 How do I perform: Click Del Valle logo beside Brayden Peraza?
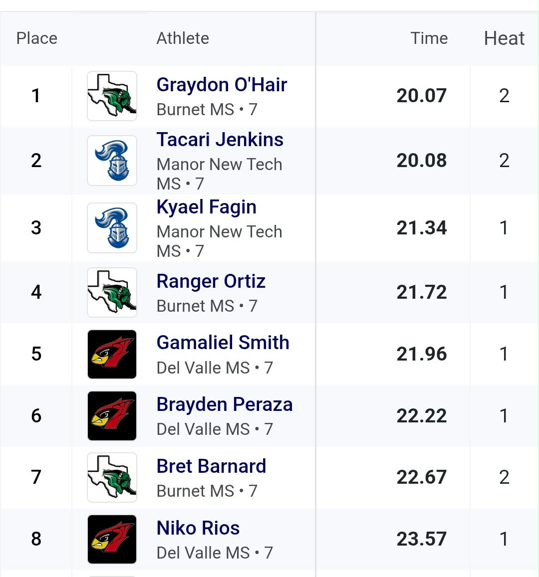(112, 416)
